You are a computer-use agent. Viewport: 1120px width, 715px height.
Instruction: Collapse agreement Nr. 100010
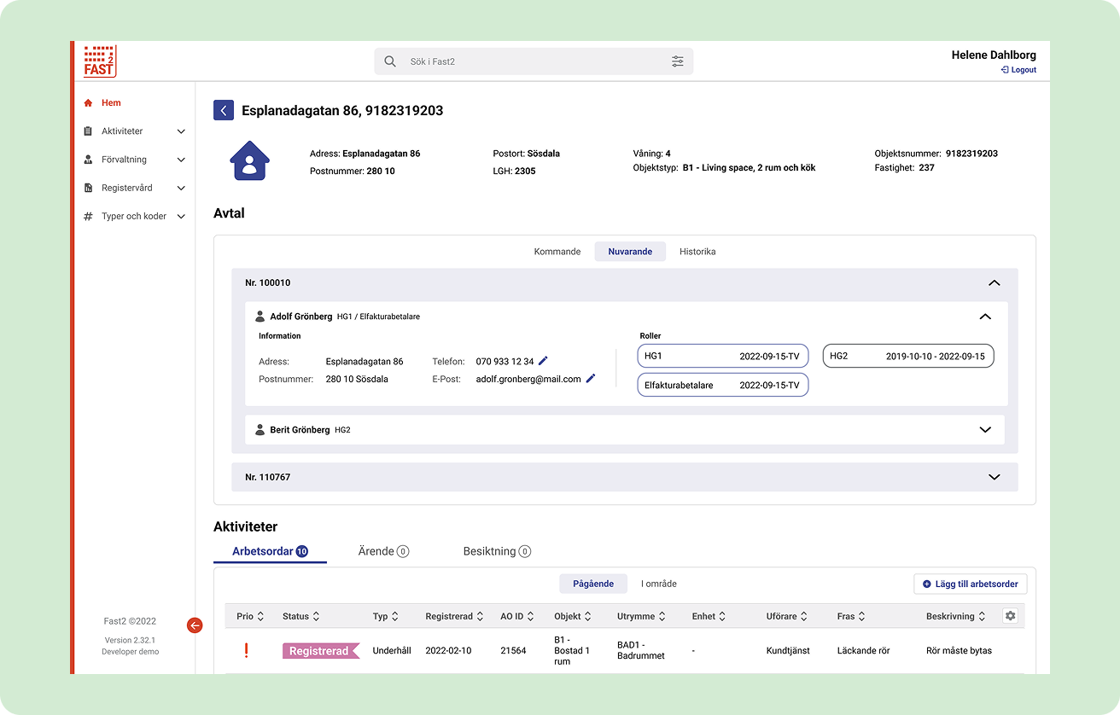coord(994,282)
